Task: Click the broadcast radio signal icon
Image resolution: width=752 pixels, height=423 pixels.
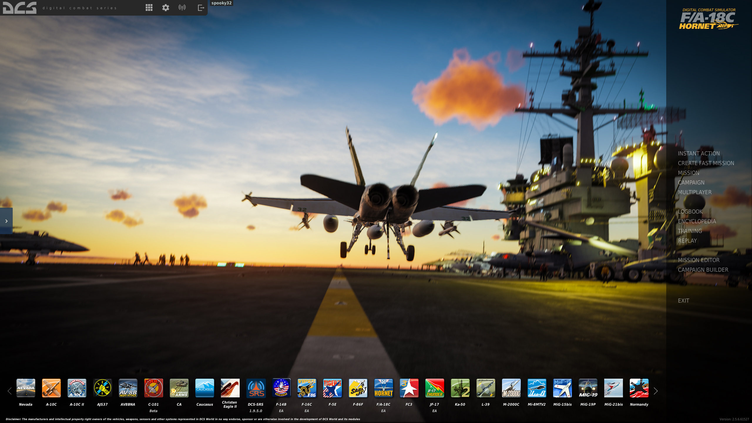Action: point(182,8)
